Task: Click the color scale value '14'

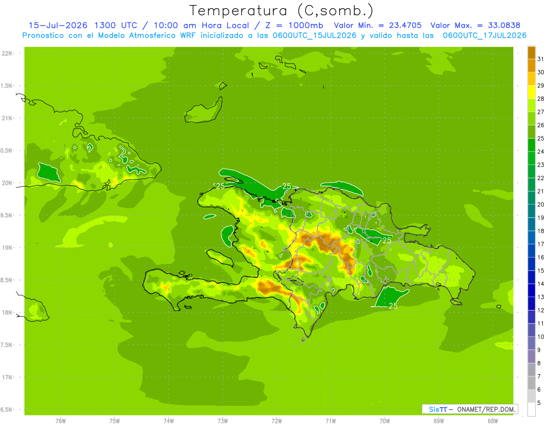Action: coord(541,284)
